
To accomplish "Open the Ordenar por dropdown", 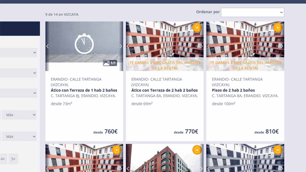I will click(252, 12).
